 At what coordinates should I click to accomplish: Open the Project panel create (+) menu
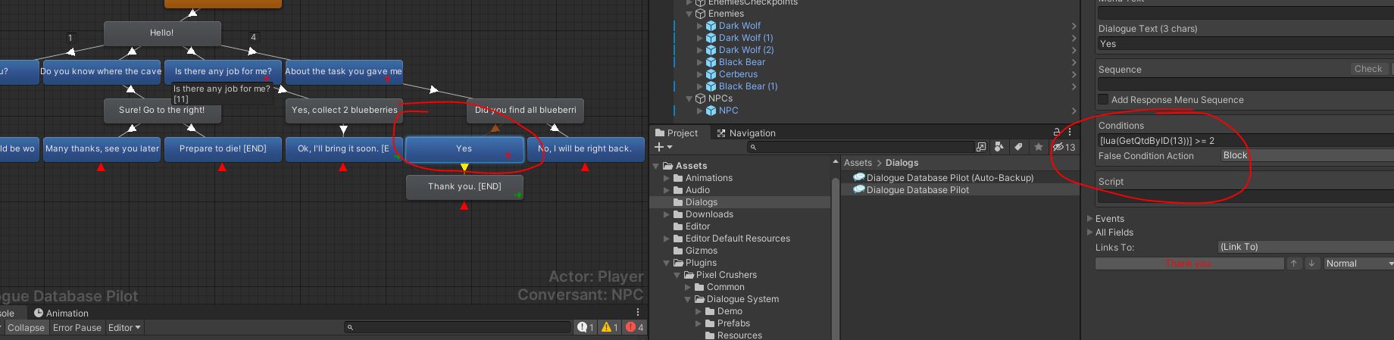click(663, 147)
